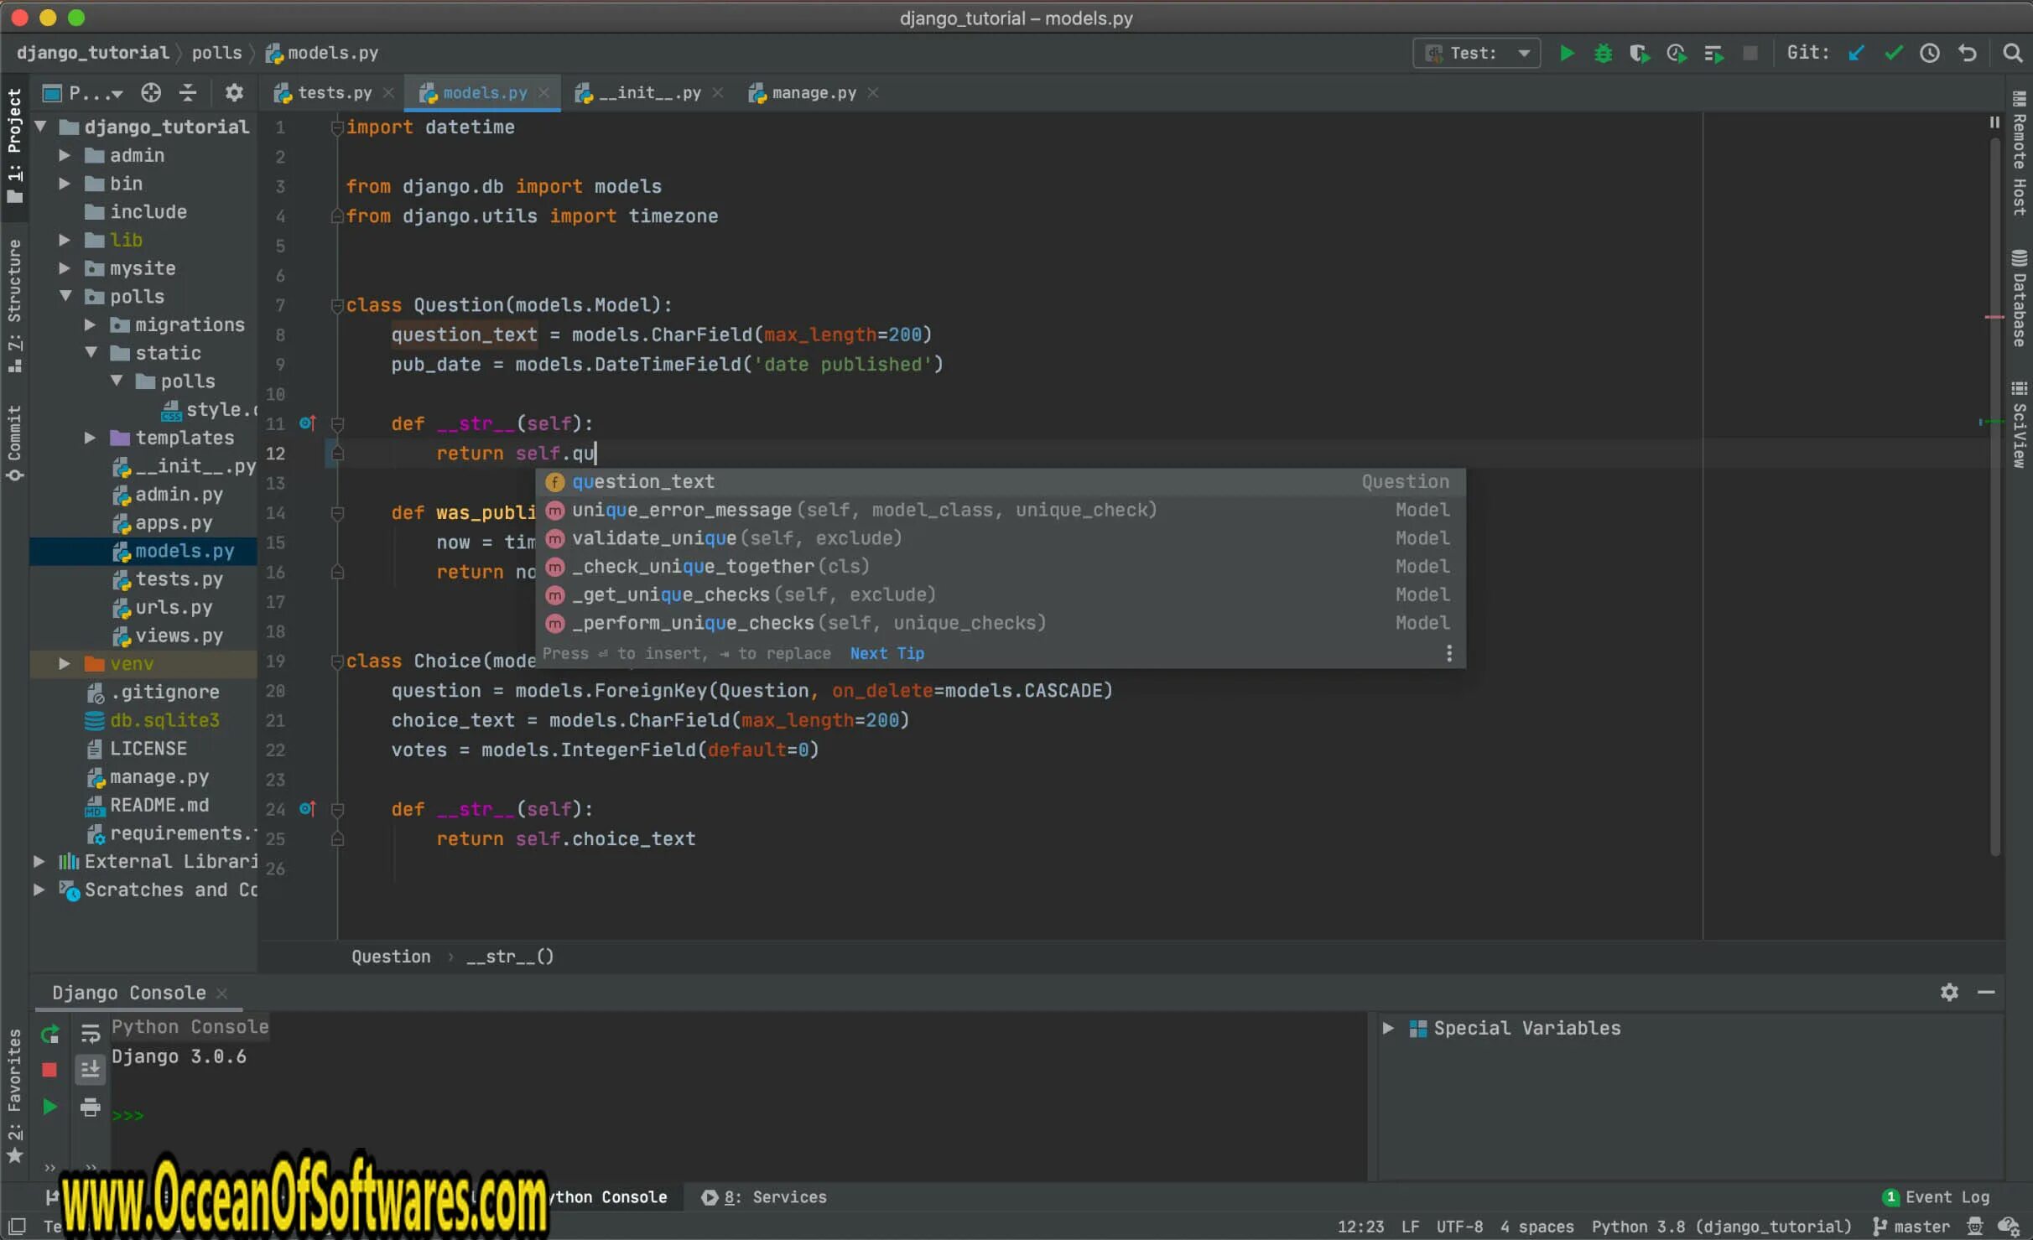
Task: Select question_text completion suggestion
Action: tap(643, 482)
